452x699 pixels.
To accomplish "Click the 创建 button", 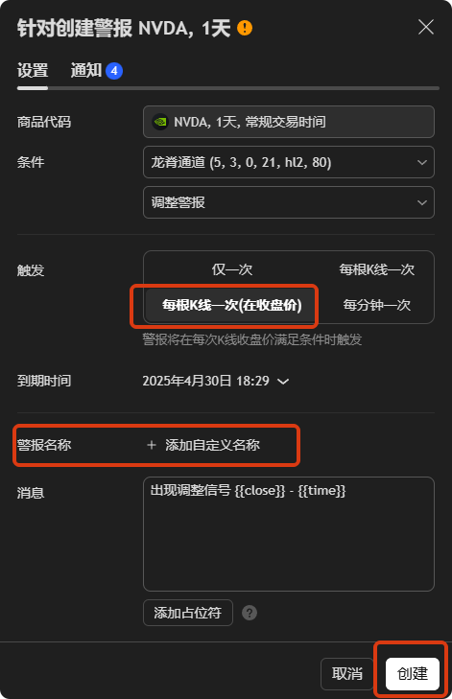I will pos(413,673).
